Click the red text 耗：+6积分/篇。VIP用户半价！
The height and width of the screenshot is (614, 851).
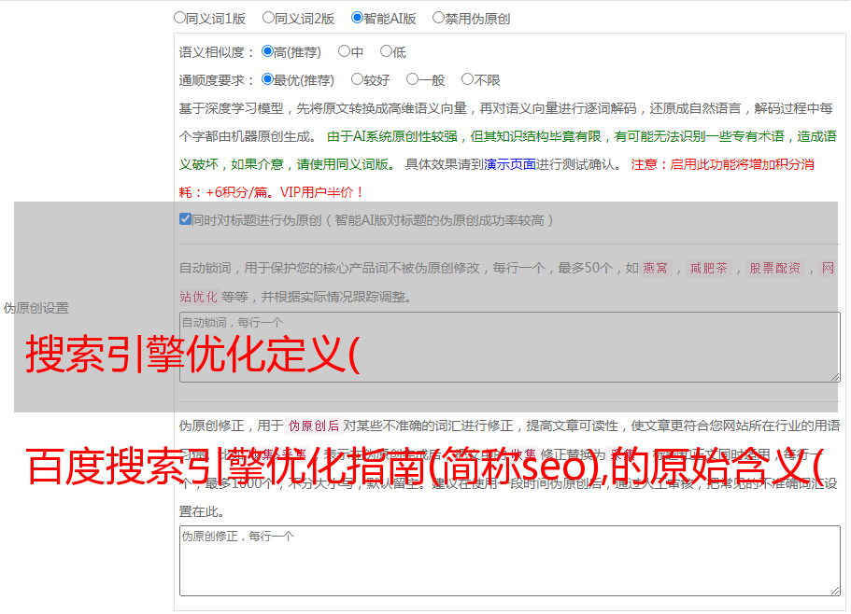click(271, 192)
